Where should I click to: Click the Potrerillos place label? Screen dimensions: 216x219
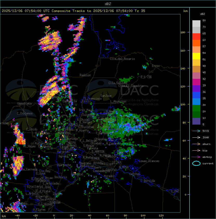click(43, 144)
